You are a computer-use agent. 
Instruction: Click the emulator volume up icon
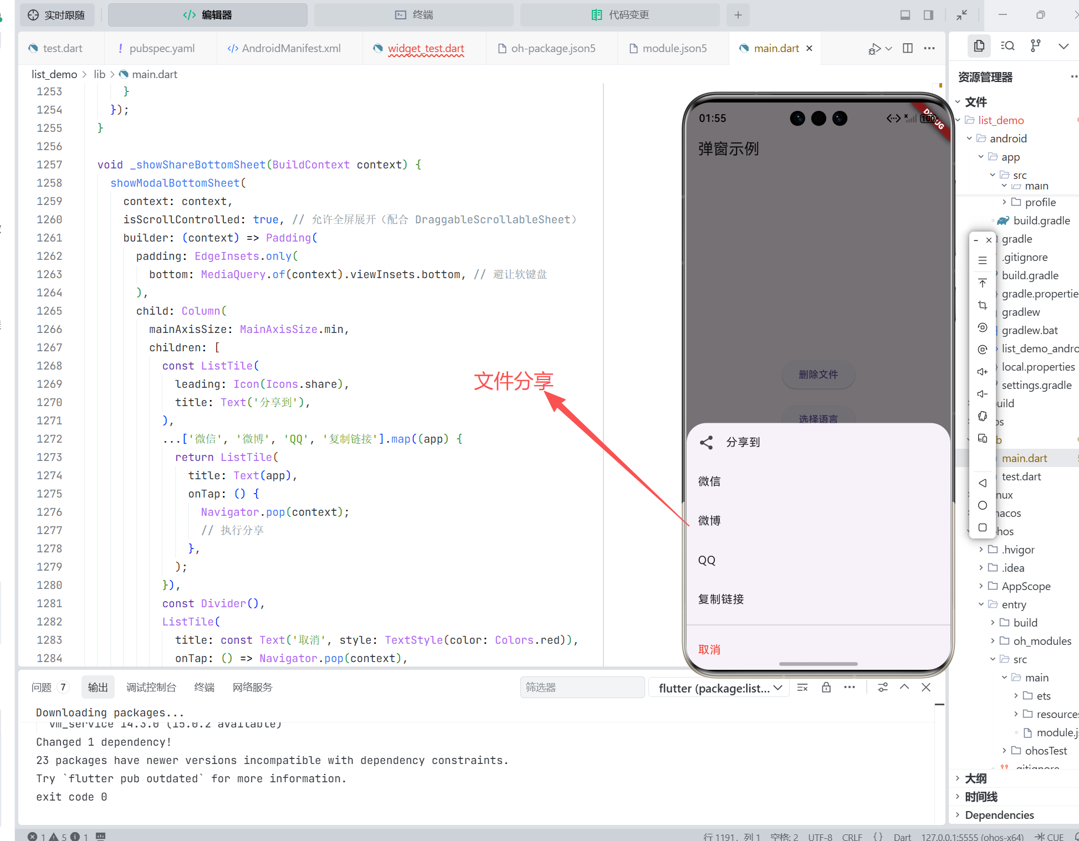(x=982, y=372)
